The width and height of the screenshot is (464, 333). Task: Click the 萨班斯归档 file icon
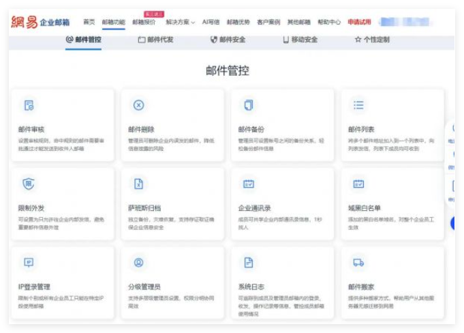(138, 184)
